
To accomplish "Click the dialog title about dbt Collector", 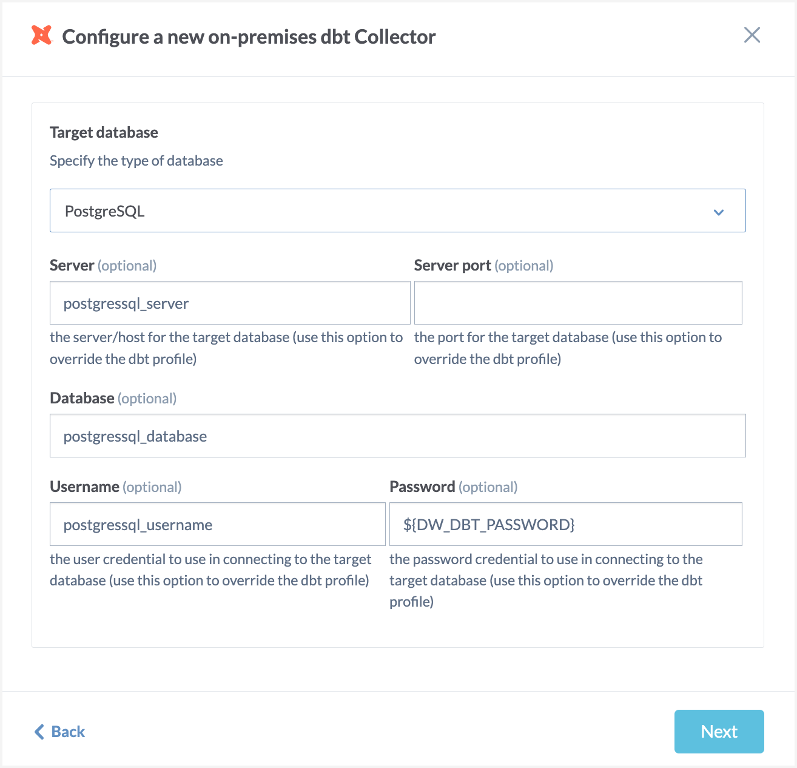I will click(x=249, y=36).
